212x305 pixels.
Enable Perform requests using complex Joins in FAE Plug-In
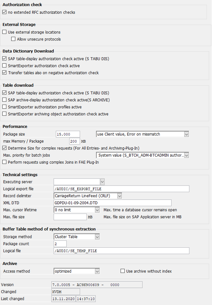pyautogui.click(x=4, y=162)
